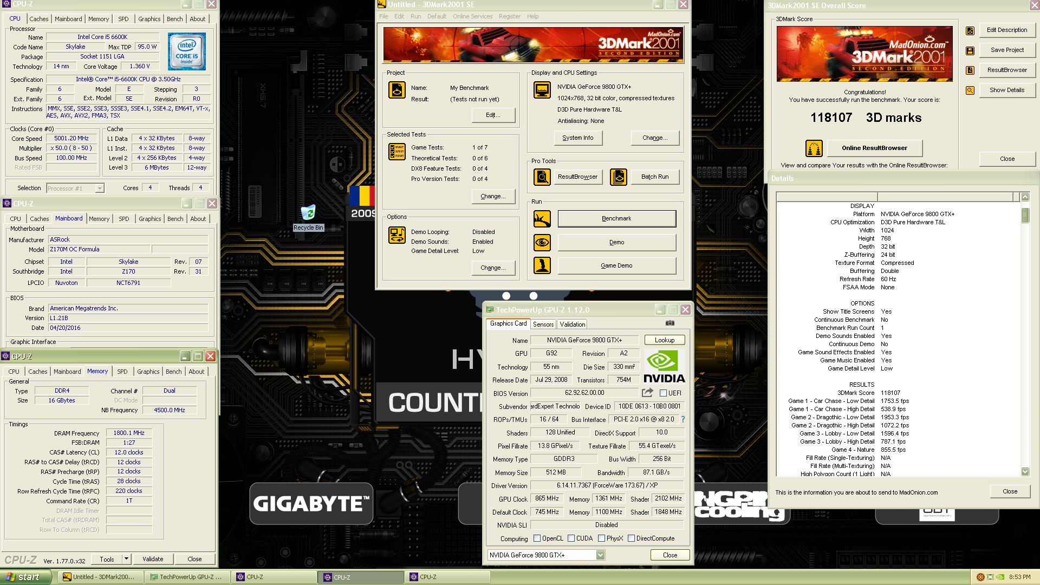Screen dimensions: 1040x585
Task: Click the Details scrollbar up arrow
Action: (x=1025, y=197)
